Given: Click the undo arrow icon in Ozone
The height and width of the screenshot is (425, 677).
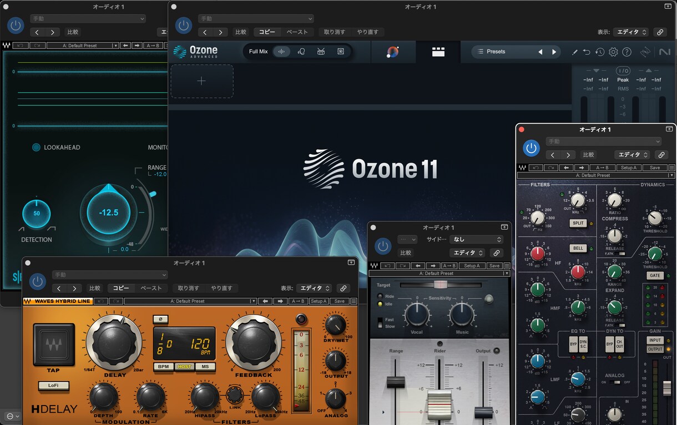Looking at the screenshot, I should [587, 52].
